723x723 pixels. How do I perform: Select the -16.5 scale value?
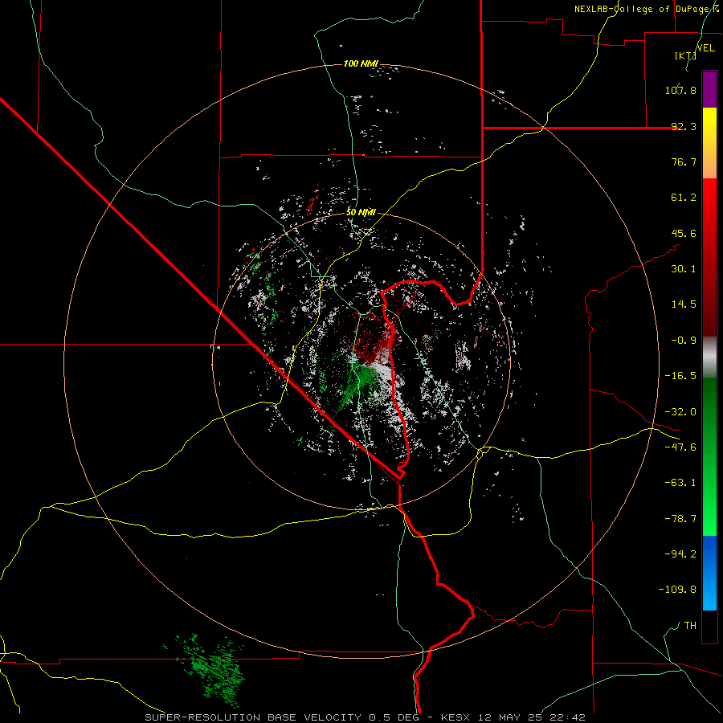point(680,376)
